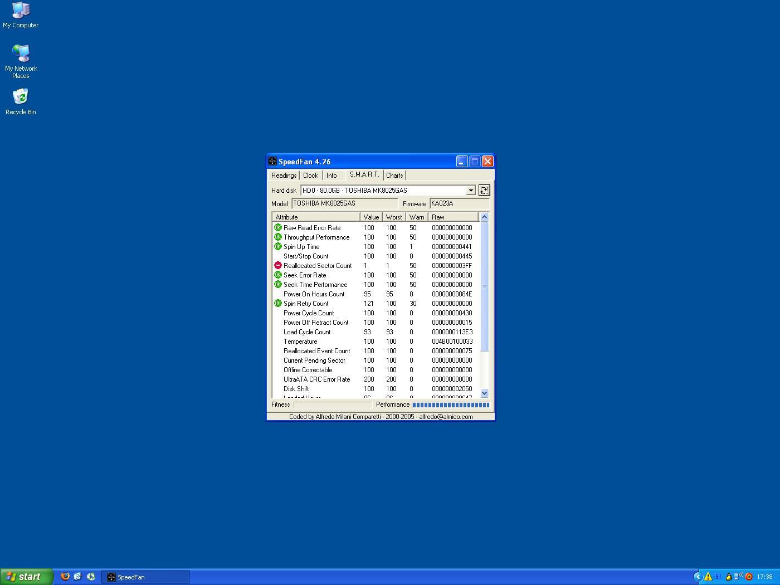Click the red error icon for Reallocated Sector Count

click(x=278, y=266)
